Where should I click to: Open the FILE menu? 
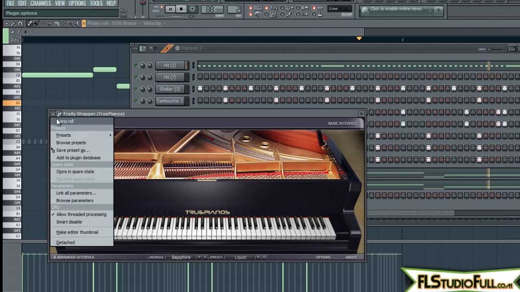coord(11,3)
